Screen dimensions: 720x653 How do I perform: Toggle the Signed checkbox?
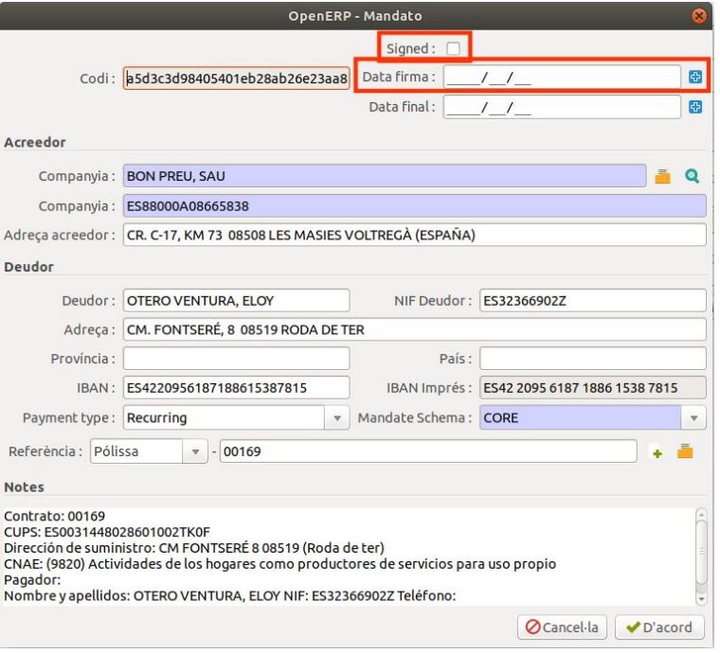(x=453, y=47)
